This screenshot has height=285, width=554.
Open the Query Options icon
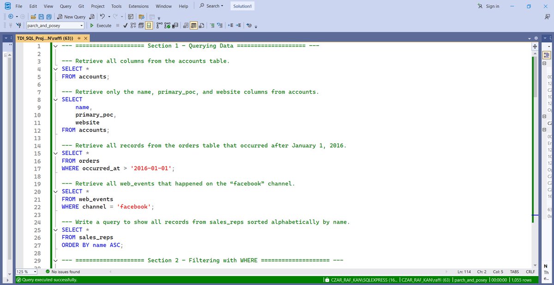141,25
